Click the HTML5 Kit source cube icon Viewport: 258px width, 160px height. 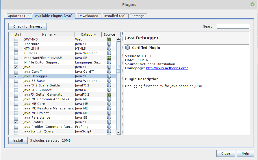coord(109,49)
